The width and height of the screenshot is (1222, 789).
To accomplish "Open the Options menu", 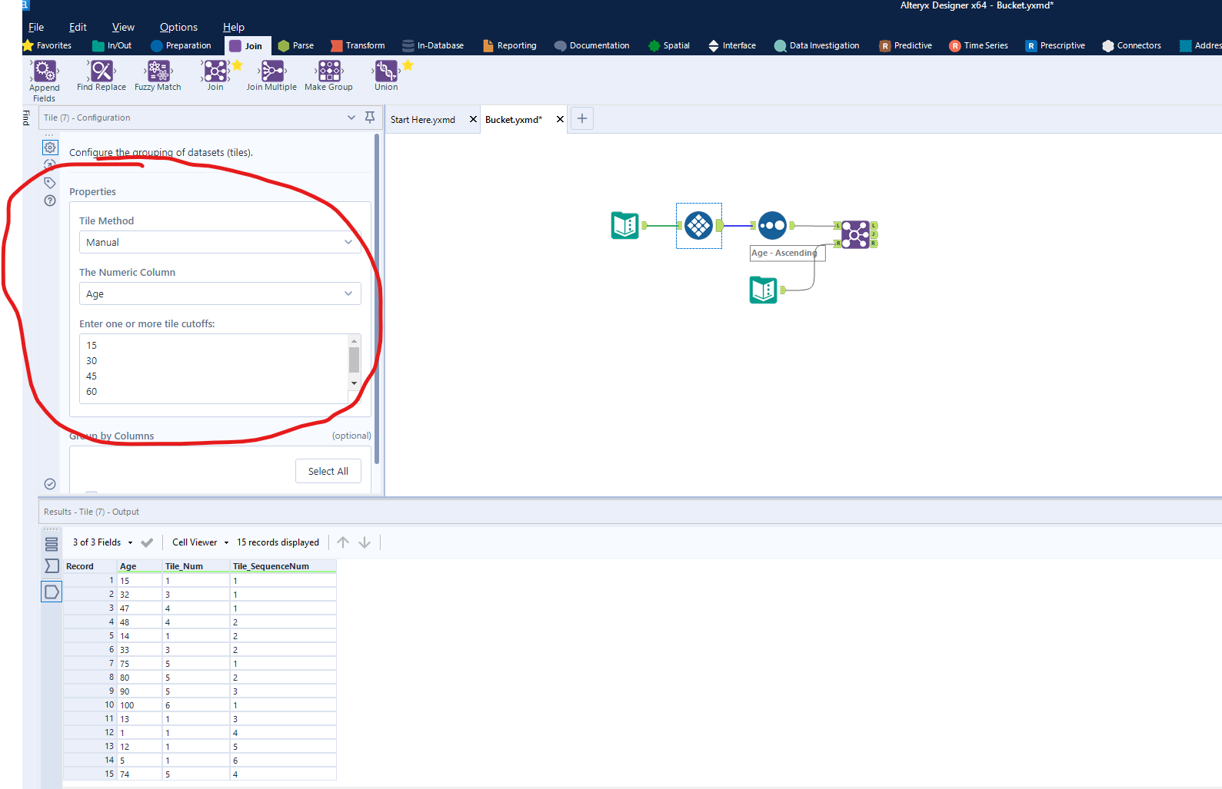I will 178,27.
